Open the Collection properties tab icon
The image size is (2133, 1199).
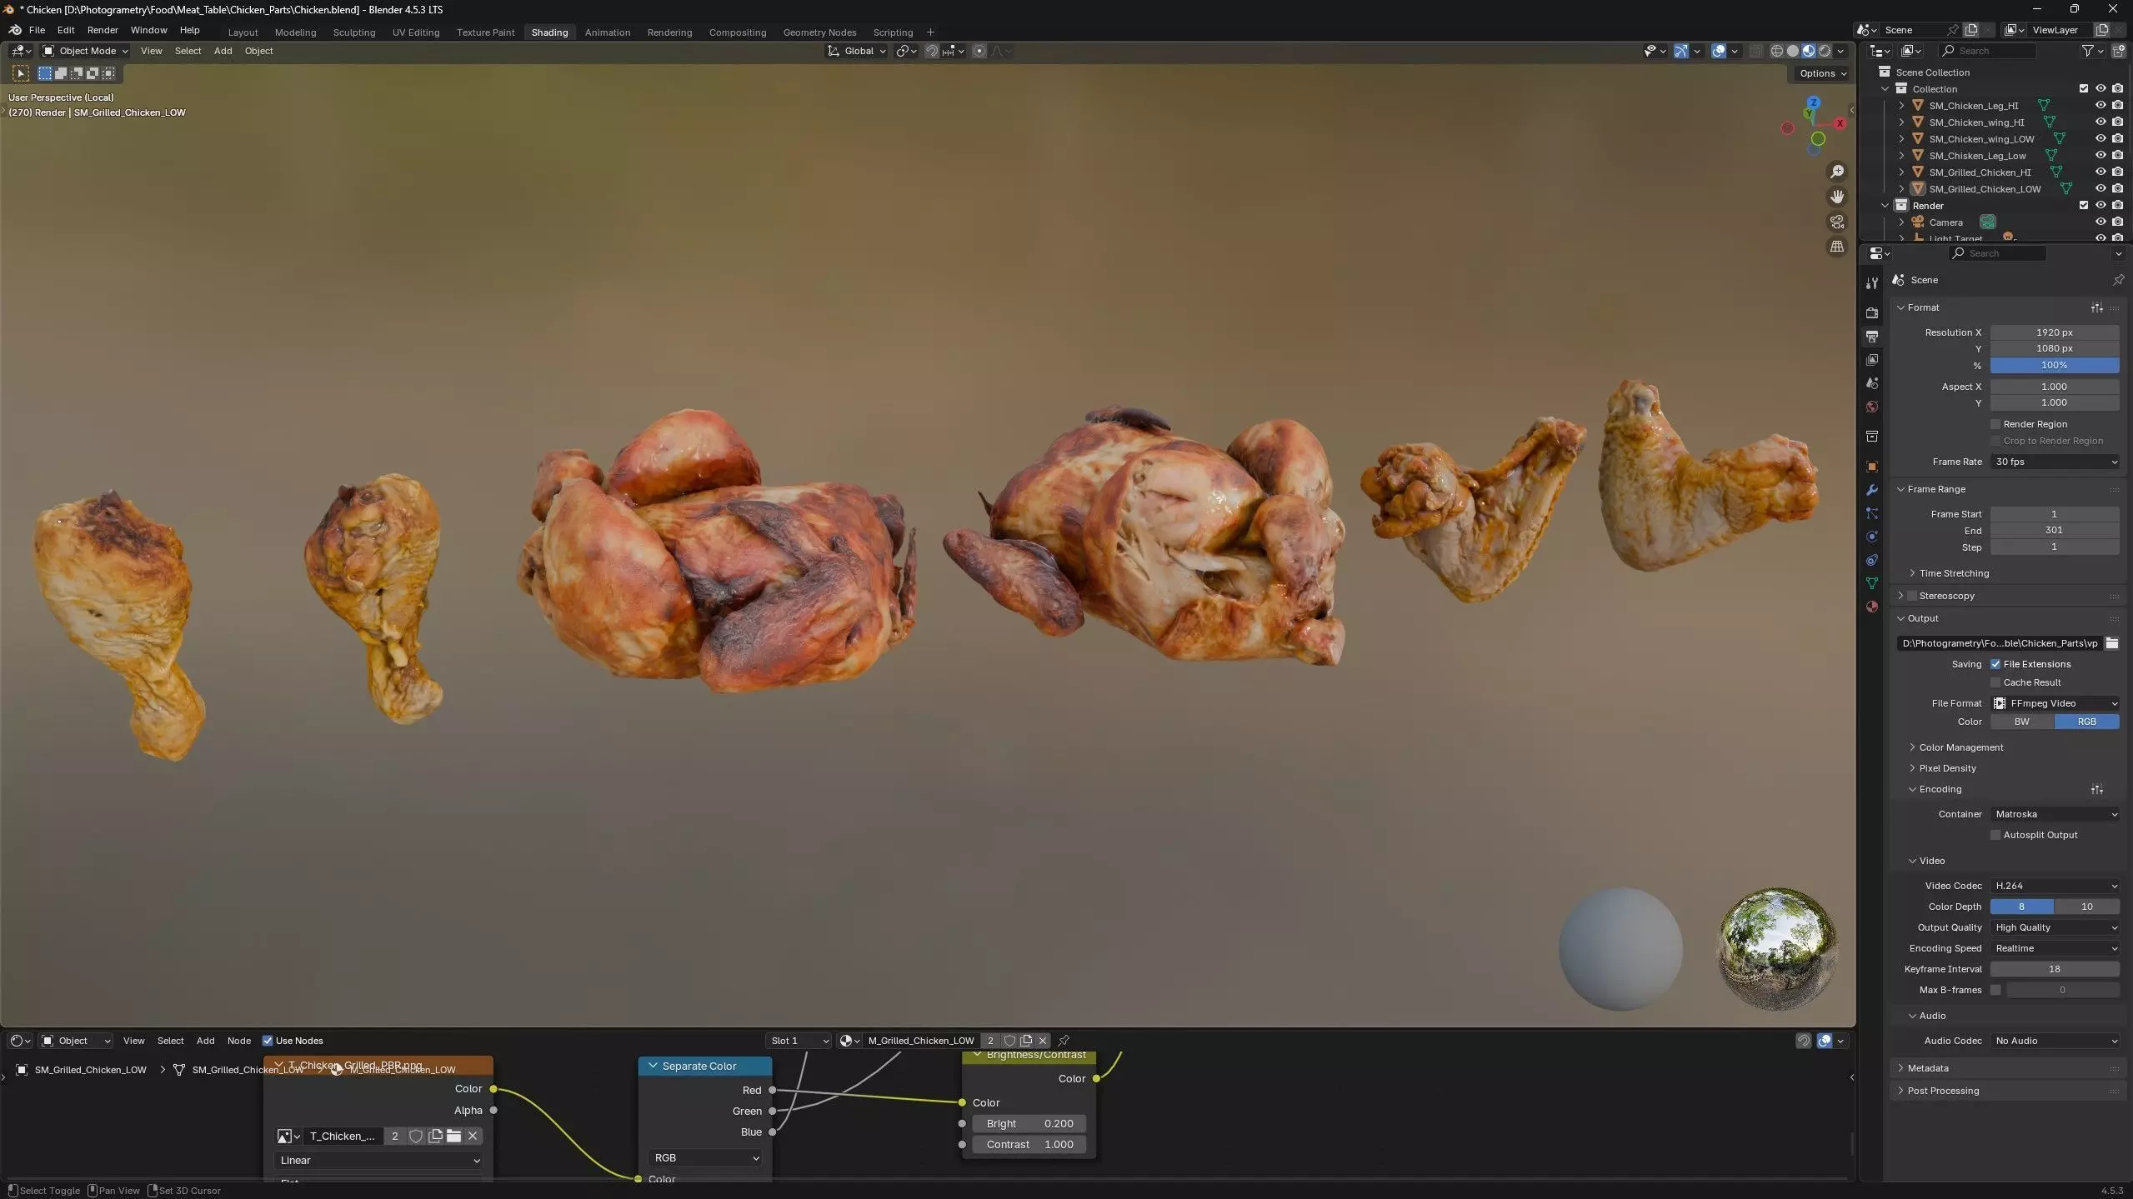coord(1872,437)
